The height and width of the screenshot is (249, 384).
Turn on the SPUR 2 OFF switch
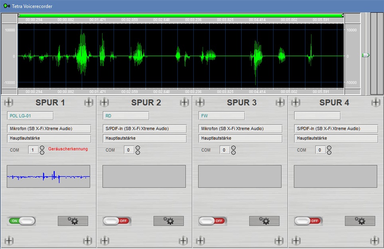click(x=117, y=221)
